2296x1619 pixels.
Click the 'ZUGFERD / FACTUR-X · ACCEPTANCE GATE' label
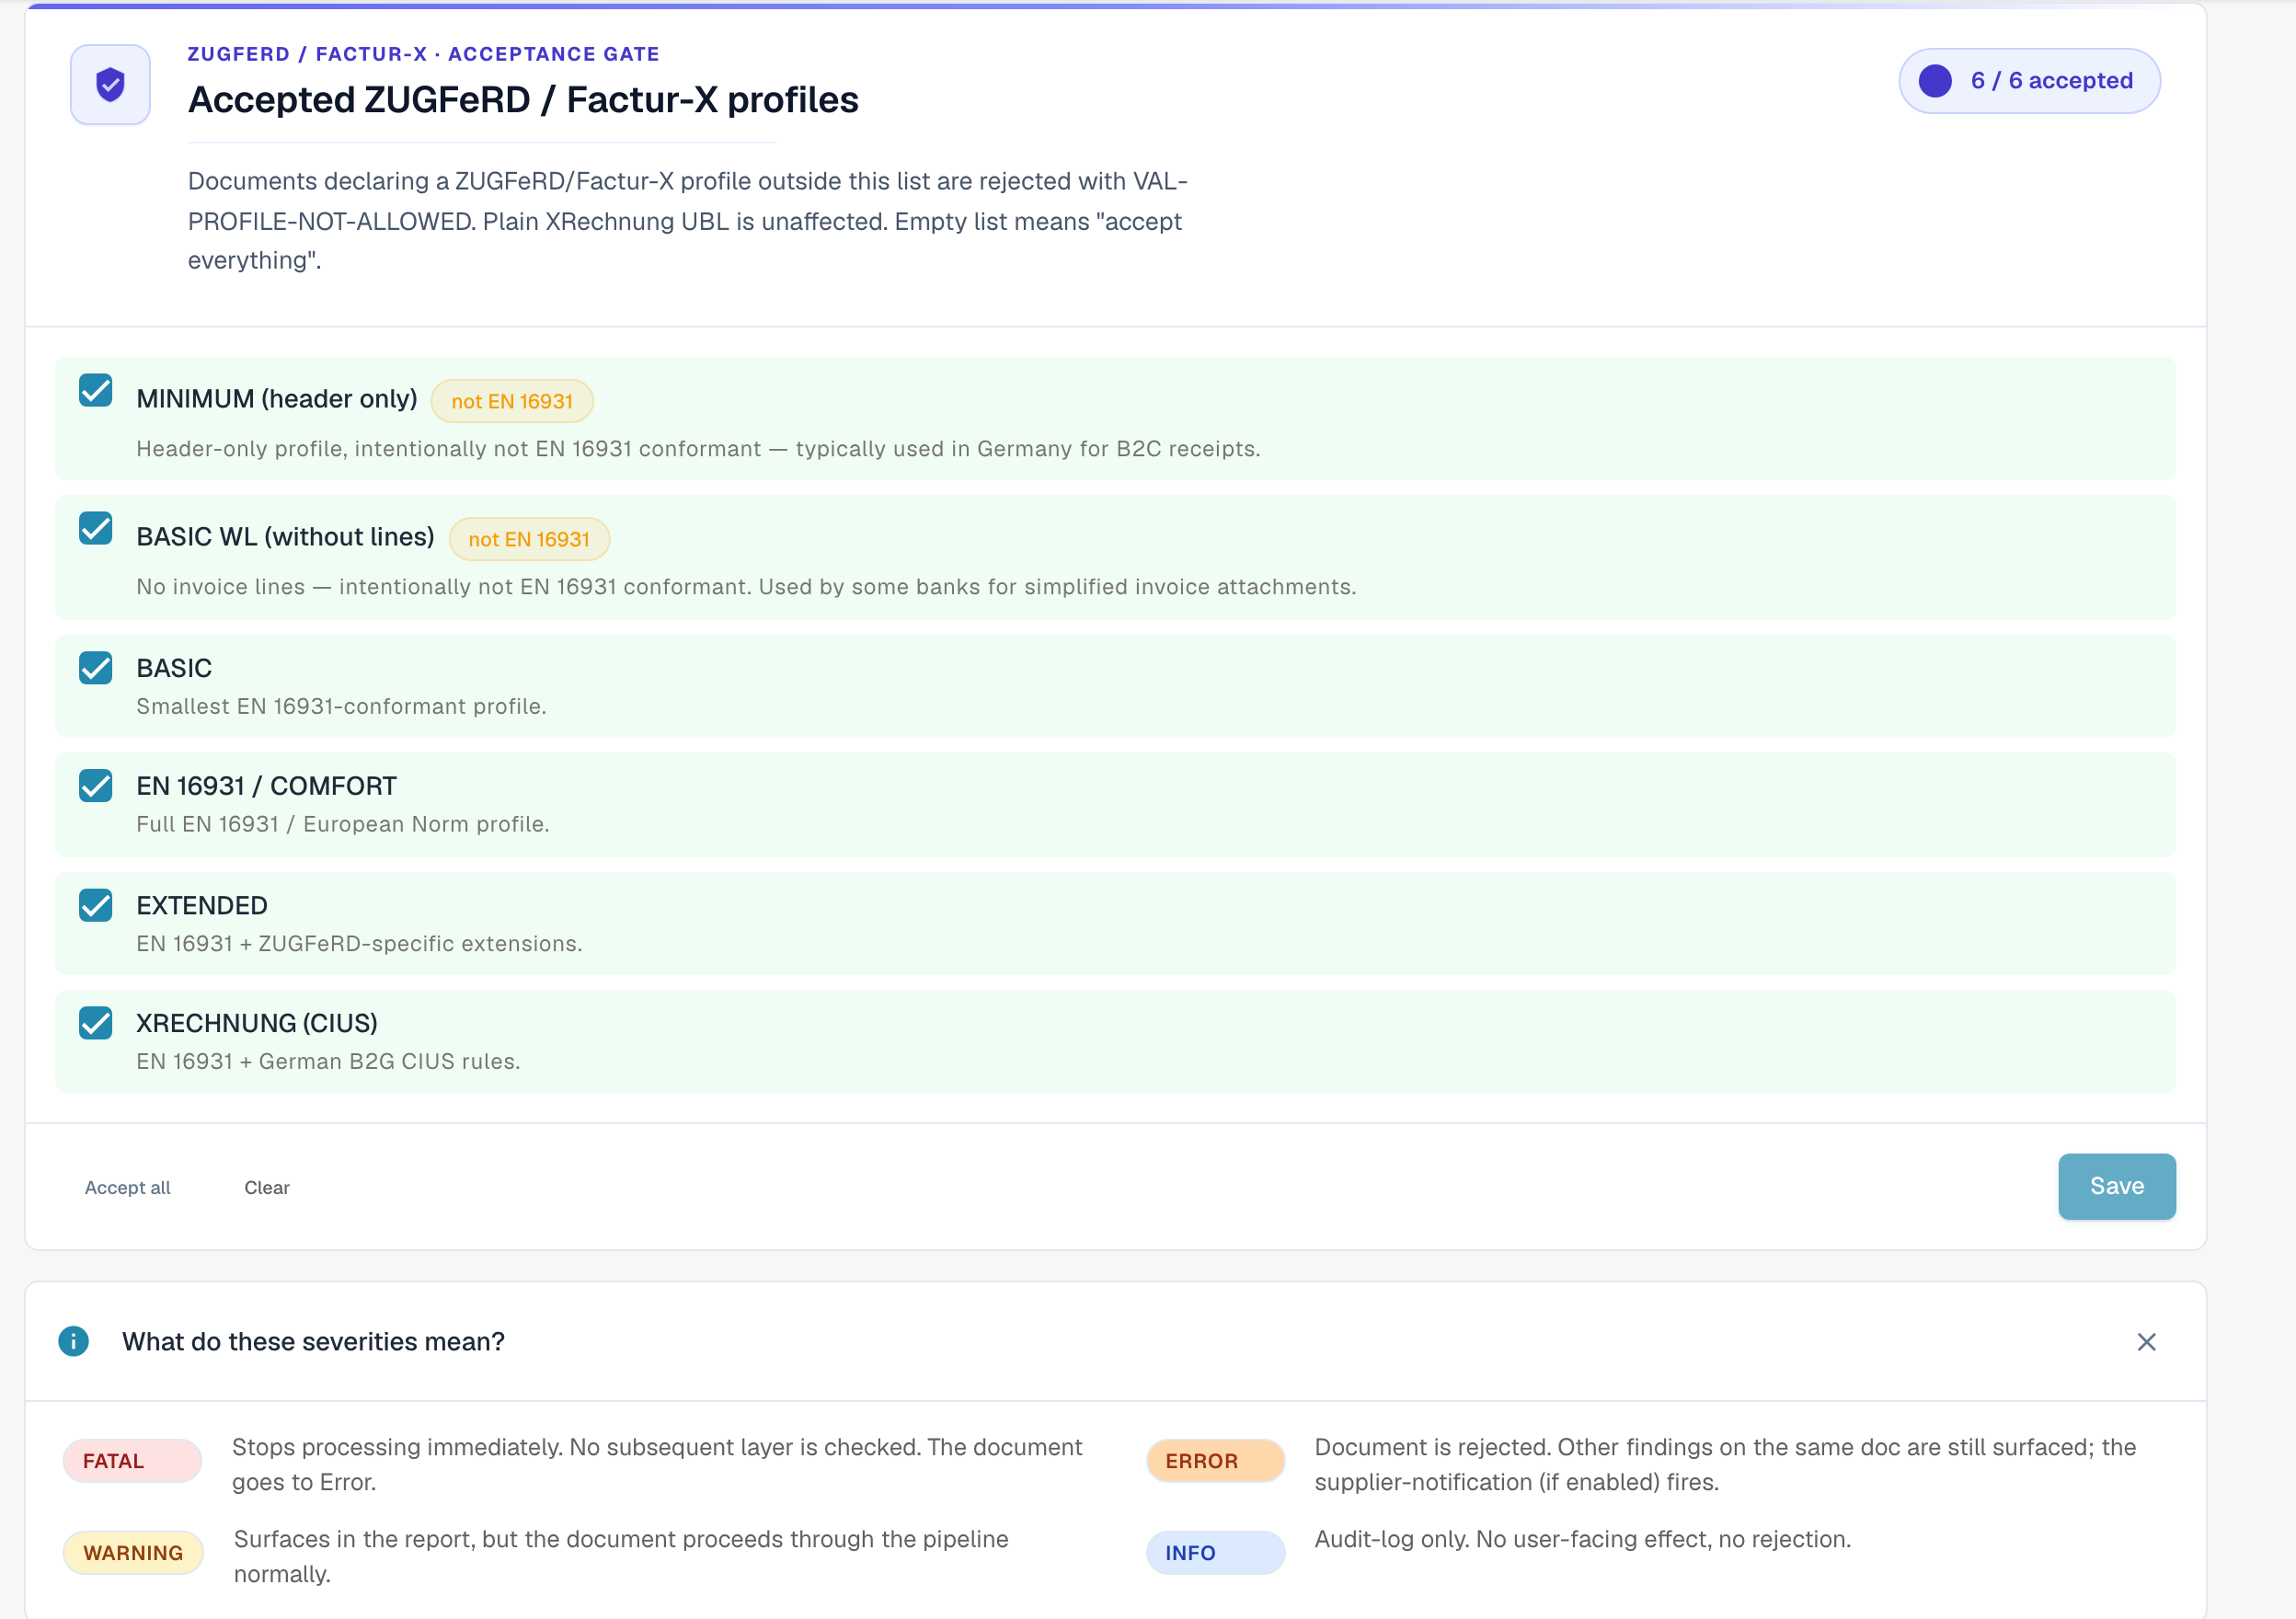point(423,54)
